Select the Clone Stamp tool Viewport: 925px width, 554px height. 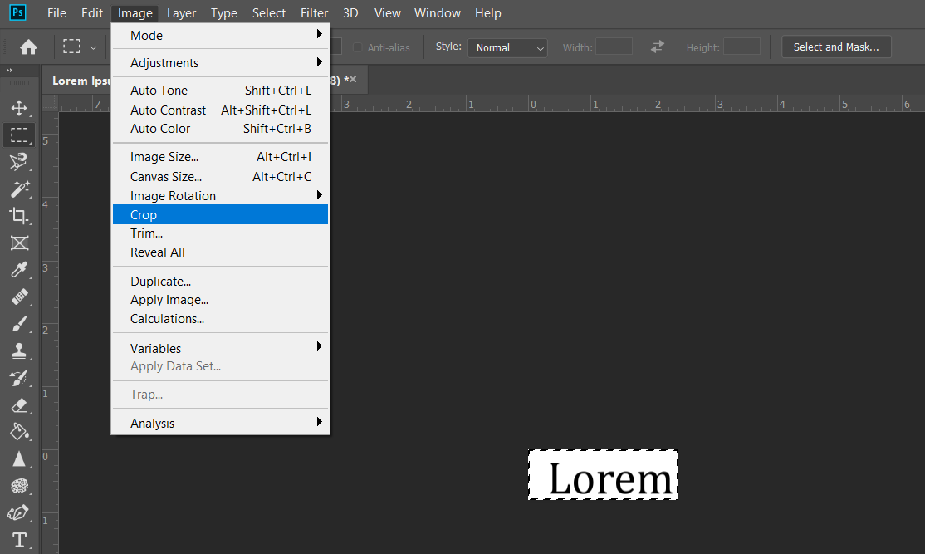tap(20, 350)
